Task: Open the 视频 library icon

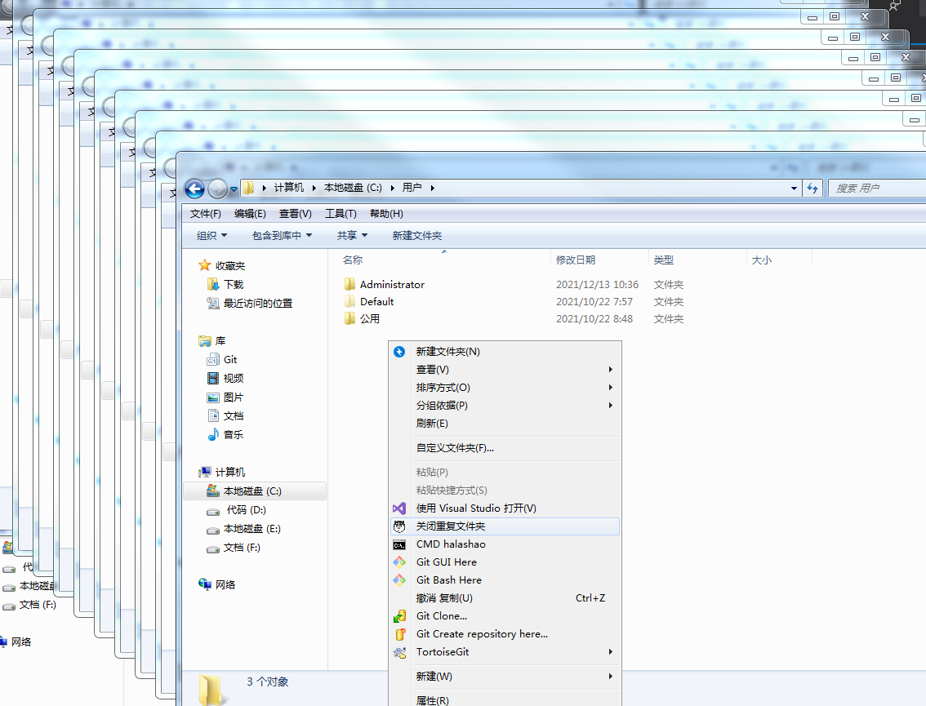Action: pyautogui.click(x=212, y=378)
